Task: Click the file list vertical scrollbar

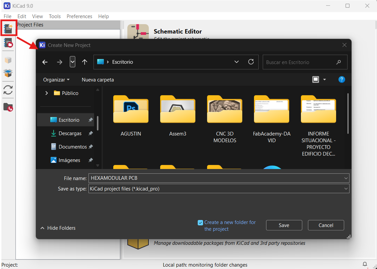Action: point(348,114)
